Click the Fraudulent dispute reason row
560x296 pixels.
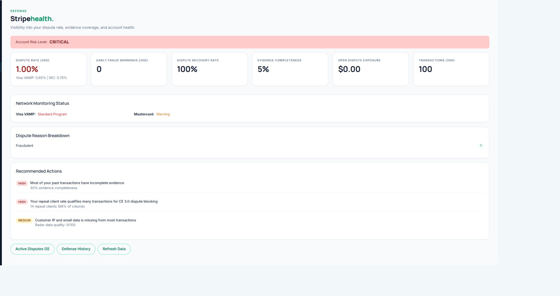250,146
